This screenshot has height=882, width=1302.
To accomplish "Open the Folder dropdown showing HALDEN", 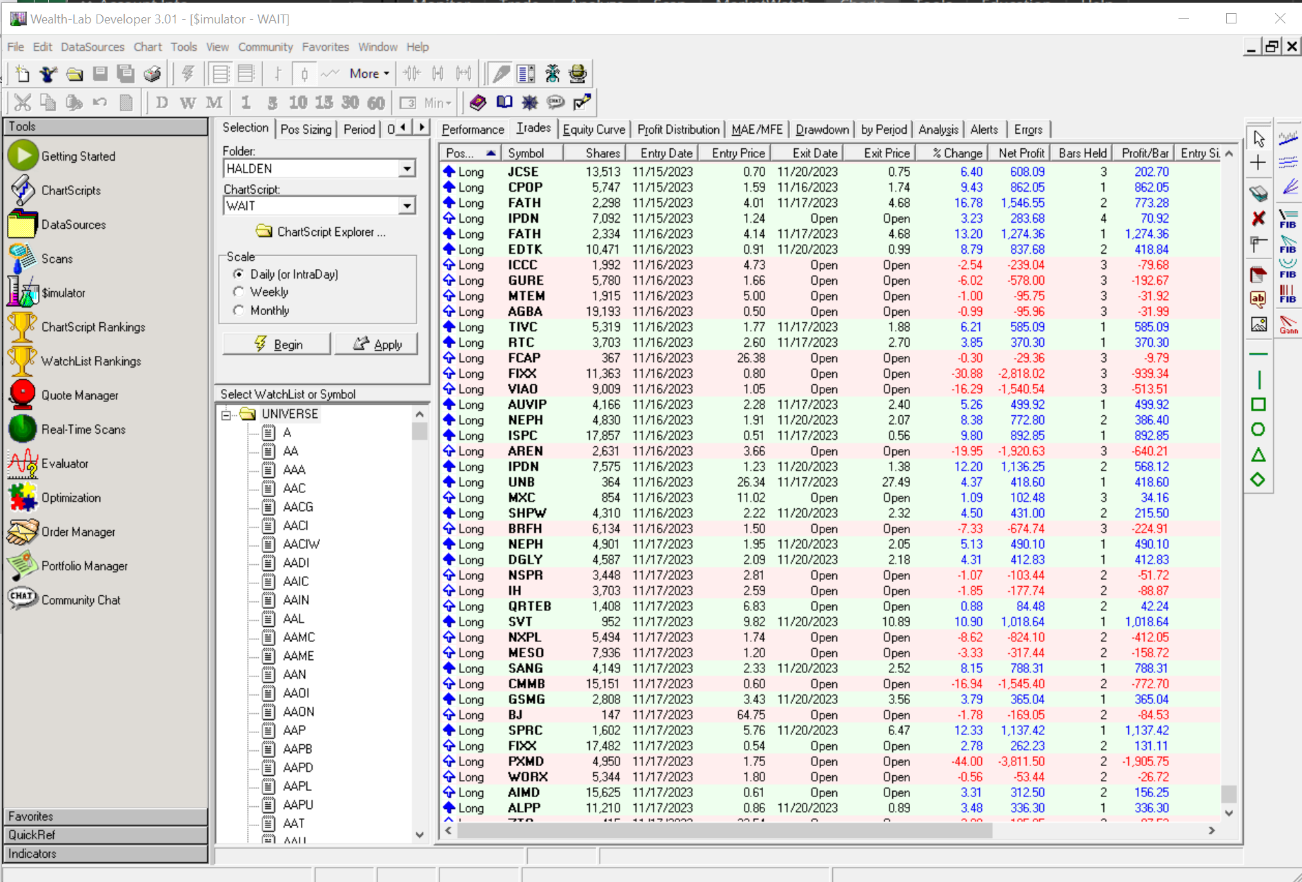I will 407,169.
